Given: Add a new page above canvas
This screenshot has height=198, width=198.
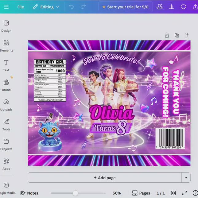Looking at the screenshot, I should tap(187, 35).
